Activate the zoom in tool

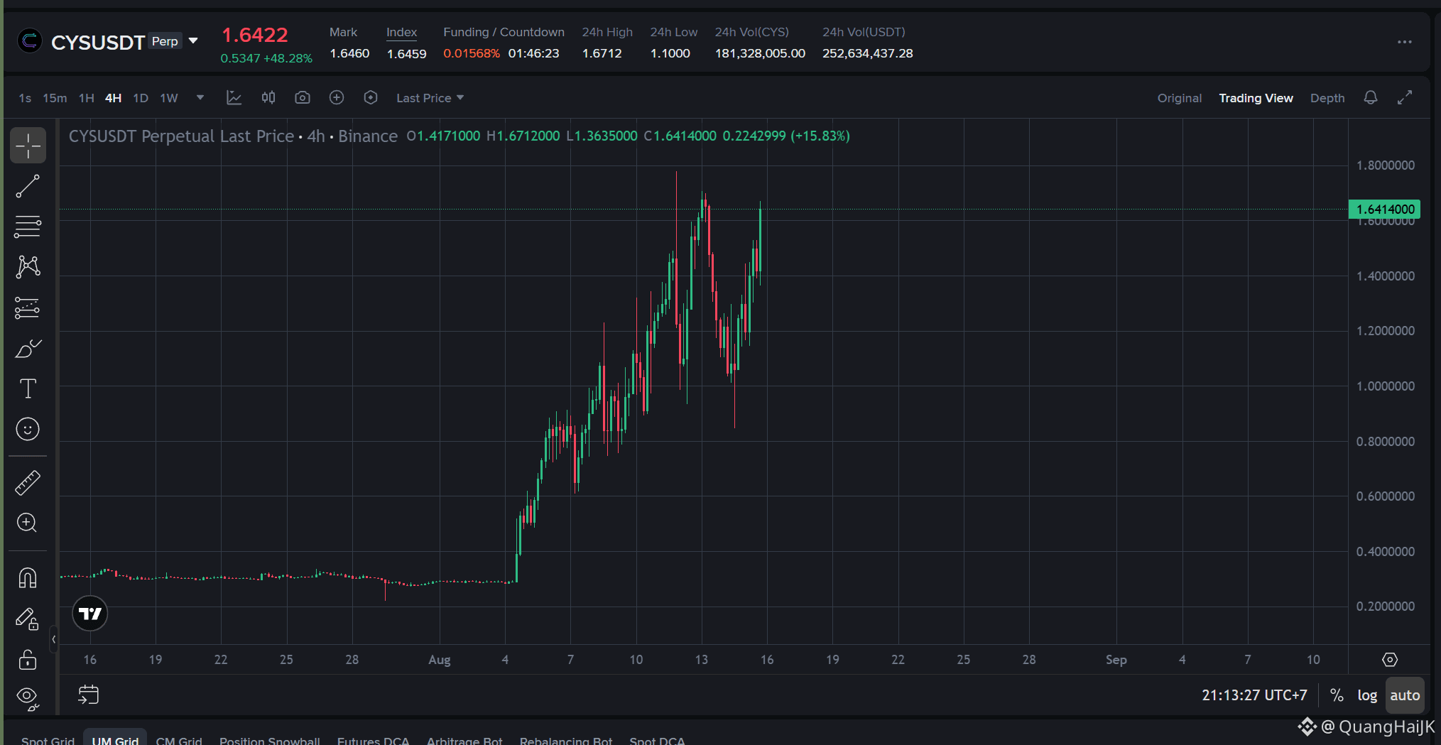[28, 523]
